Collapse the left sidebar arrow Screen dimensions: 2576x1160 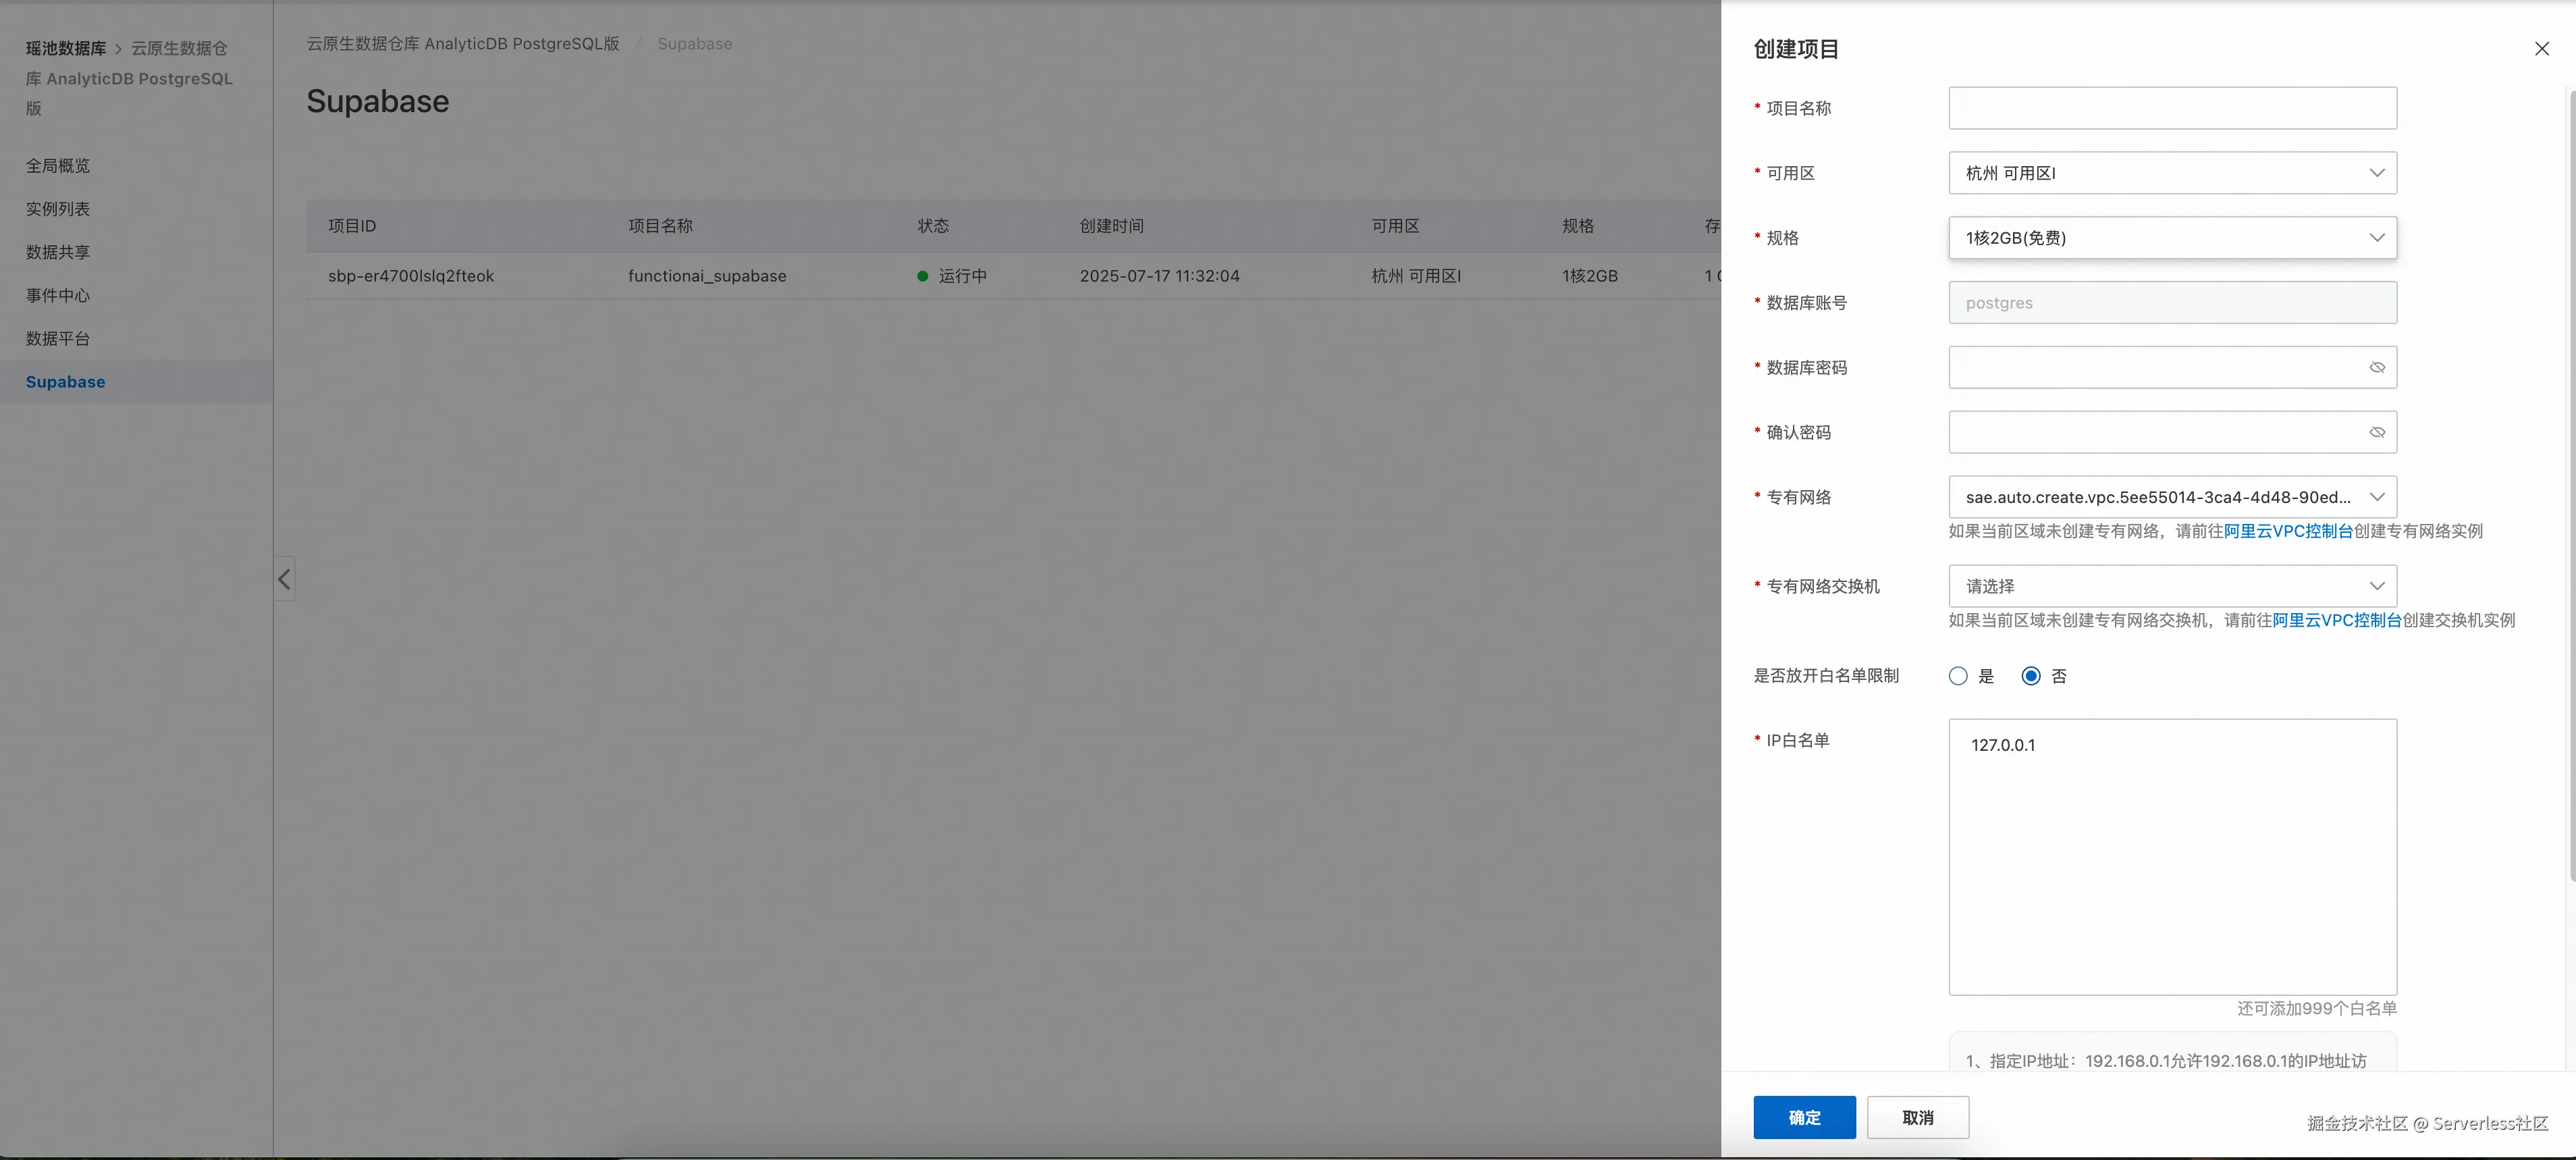click(x=284, y=579)
